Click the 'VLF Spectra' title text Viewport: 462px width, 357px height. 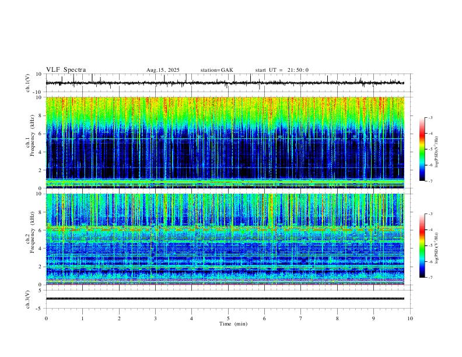tap(66, 70)
